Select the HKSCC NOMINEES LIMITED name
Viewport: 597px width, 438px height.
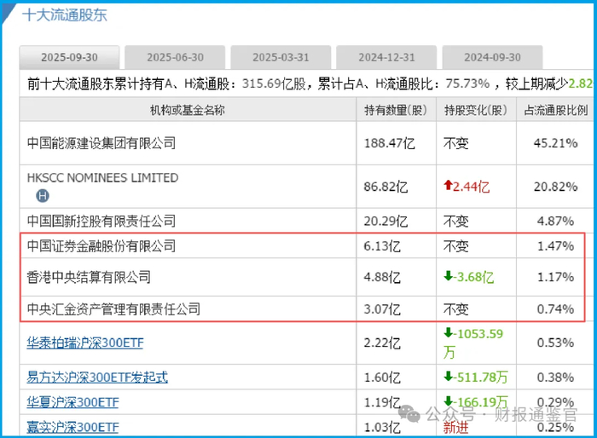pos(102,178)
